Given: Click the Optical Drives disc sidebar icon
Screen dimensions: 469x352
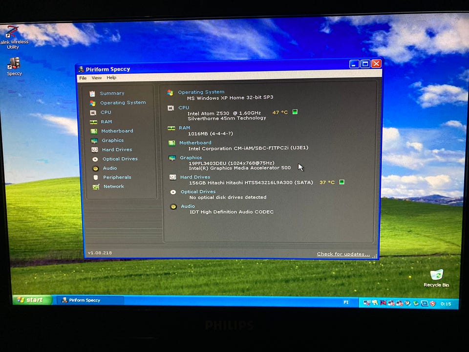Looking at the screenshot, I should coord(95,159).
